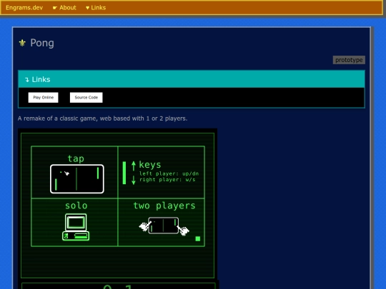Click the 'left player: up/dn' text
Image resolution: width=386 pixels, height=289 pixels.
coord(169,173)
